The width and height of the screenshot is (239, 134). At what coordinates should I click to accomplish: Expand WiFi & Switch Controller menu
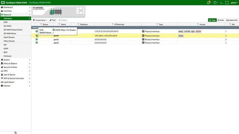coord(15,79)
